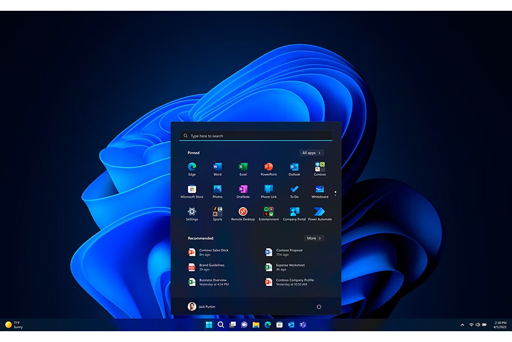Open the weather widget on taskbar
This screenshot has height=342, width=512.
point(14,325)
